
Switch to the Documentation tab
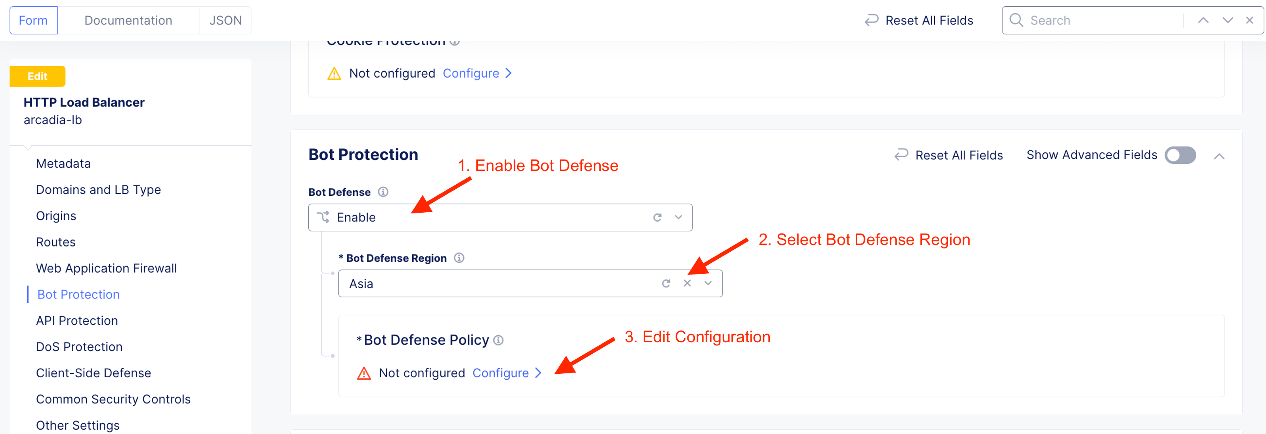tap(128, 20)
